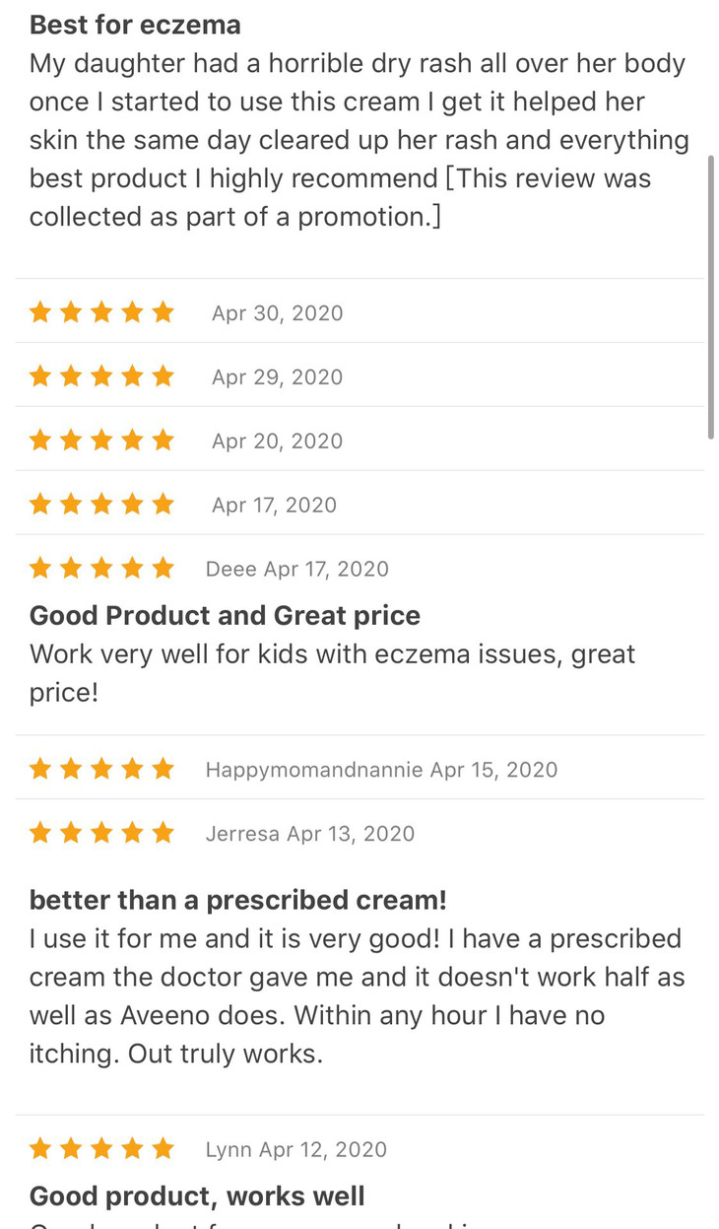This screenshot has height=1229, width=719.
Task: Tap reviewer name Lynn
Action: (229, 1149)
